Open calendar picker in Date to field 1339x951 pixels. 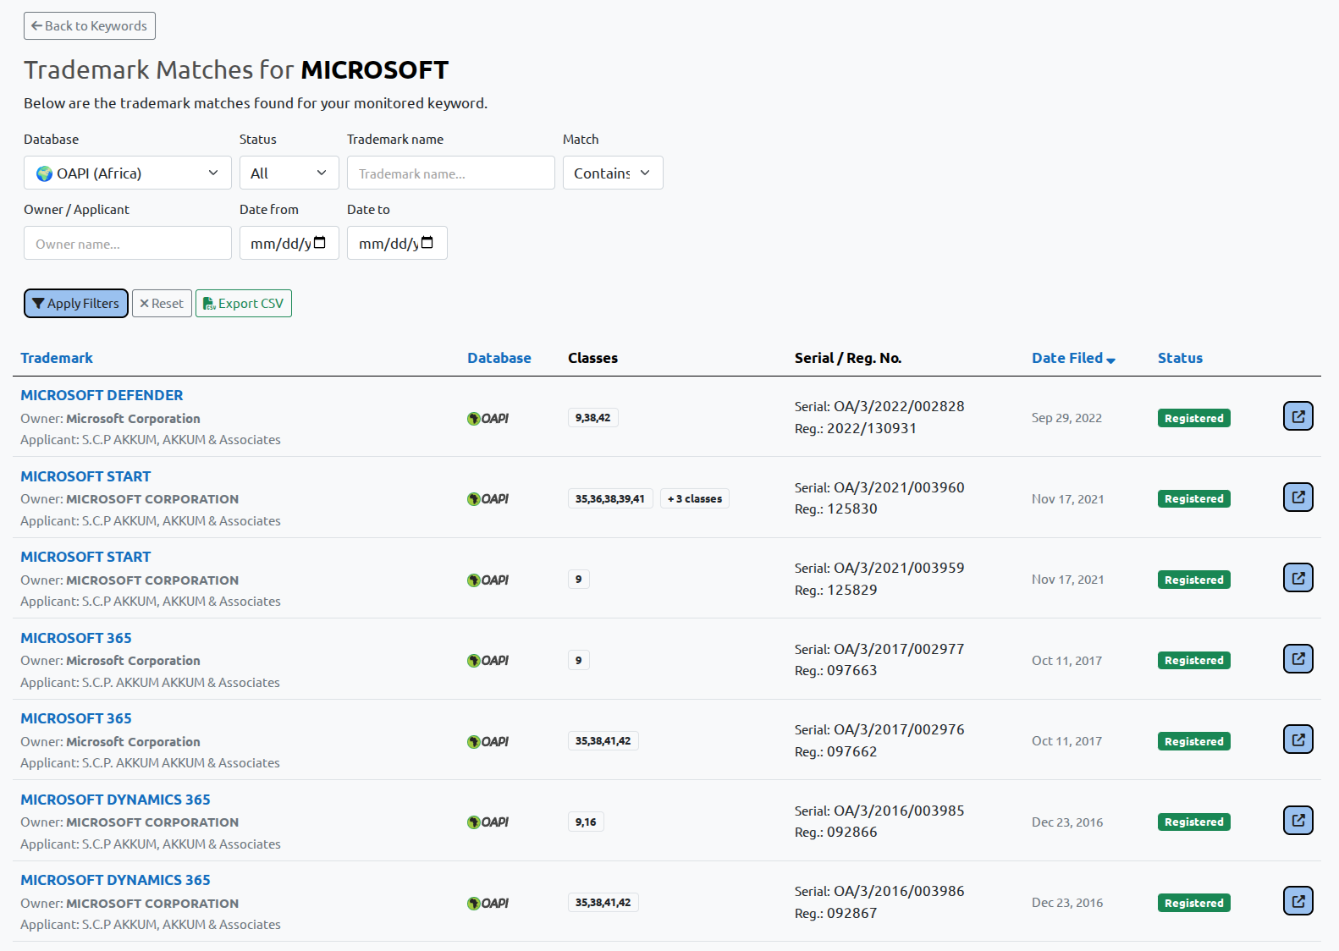[427, 243]
